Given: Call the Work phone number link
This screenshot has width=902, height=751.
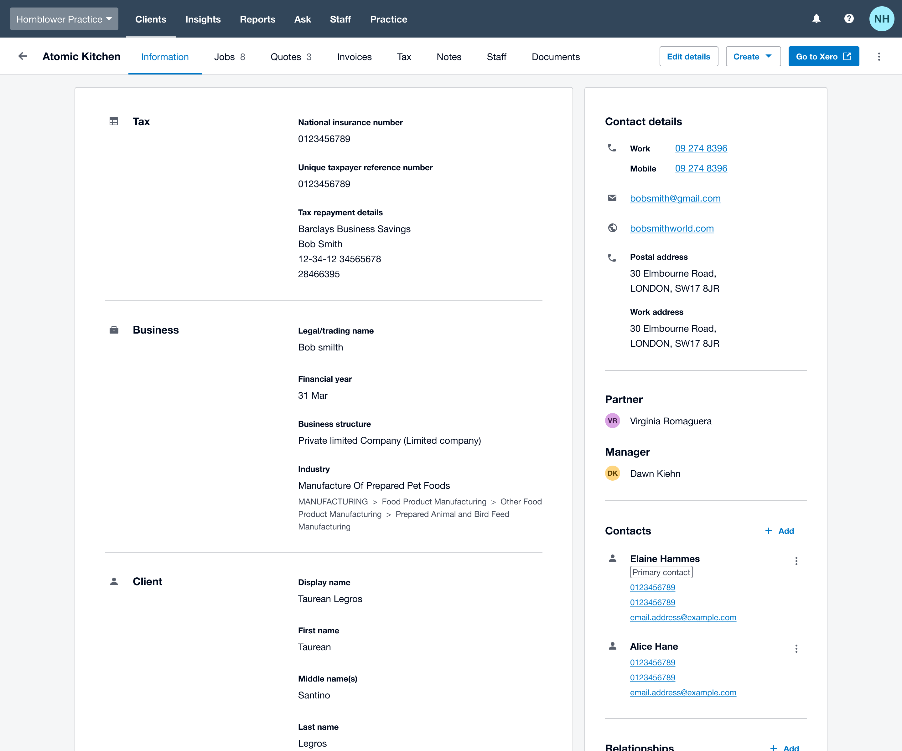Looking at the screenshot, I should [701, 148].
